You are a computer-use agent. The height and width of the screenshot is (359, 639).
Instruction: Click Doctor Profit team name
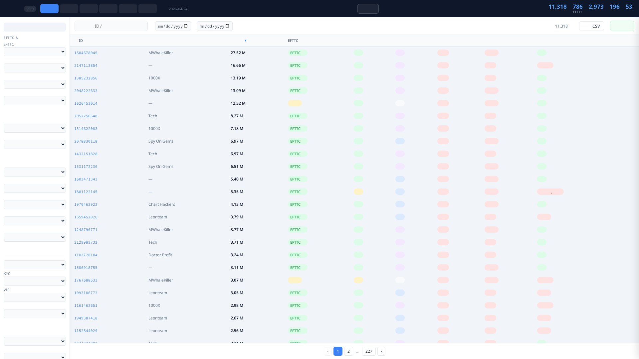pyautogui.click(x=160, y=255)
